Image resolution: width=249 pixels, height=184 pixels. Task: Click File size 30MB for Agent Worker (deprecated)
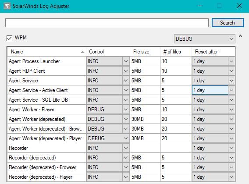(145, 119)
